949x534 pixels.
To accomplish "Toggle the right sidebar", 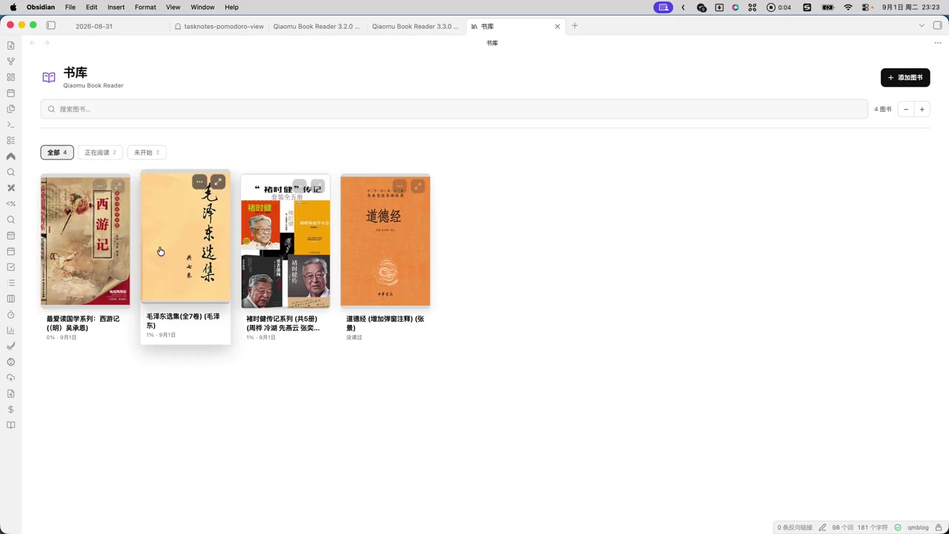I will click(x=937, y=25).
